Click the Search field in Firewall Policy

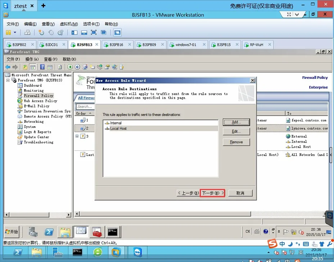coord(85,107)
